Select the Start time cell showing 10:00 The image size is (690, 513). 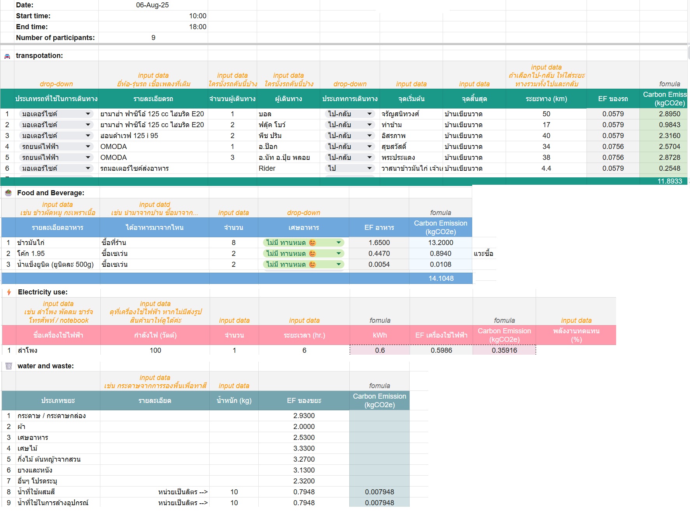click(x=152, y=16)
